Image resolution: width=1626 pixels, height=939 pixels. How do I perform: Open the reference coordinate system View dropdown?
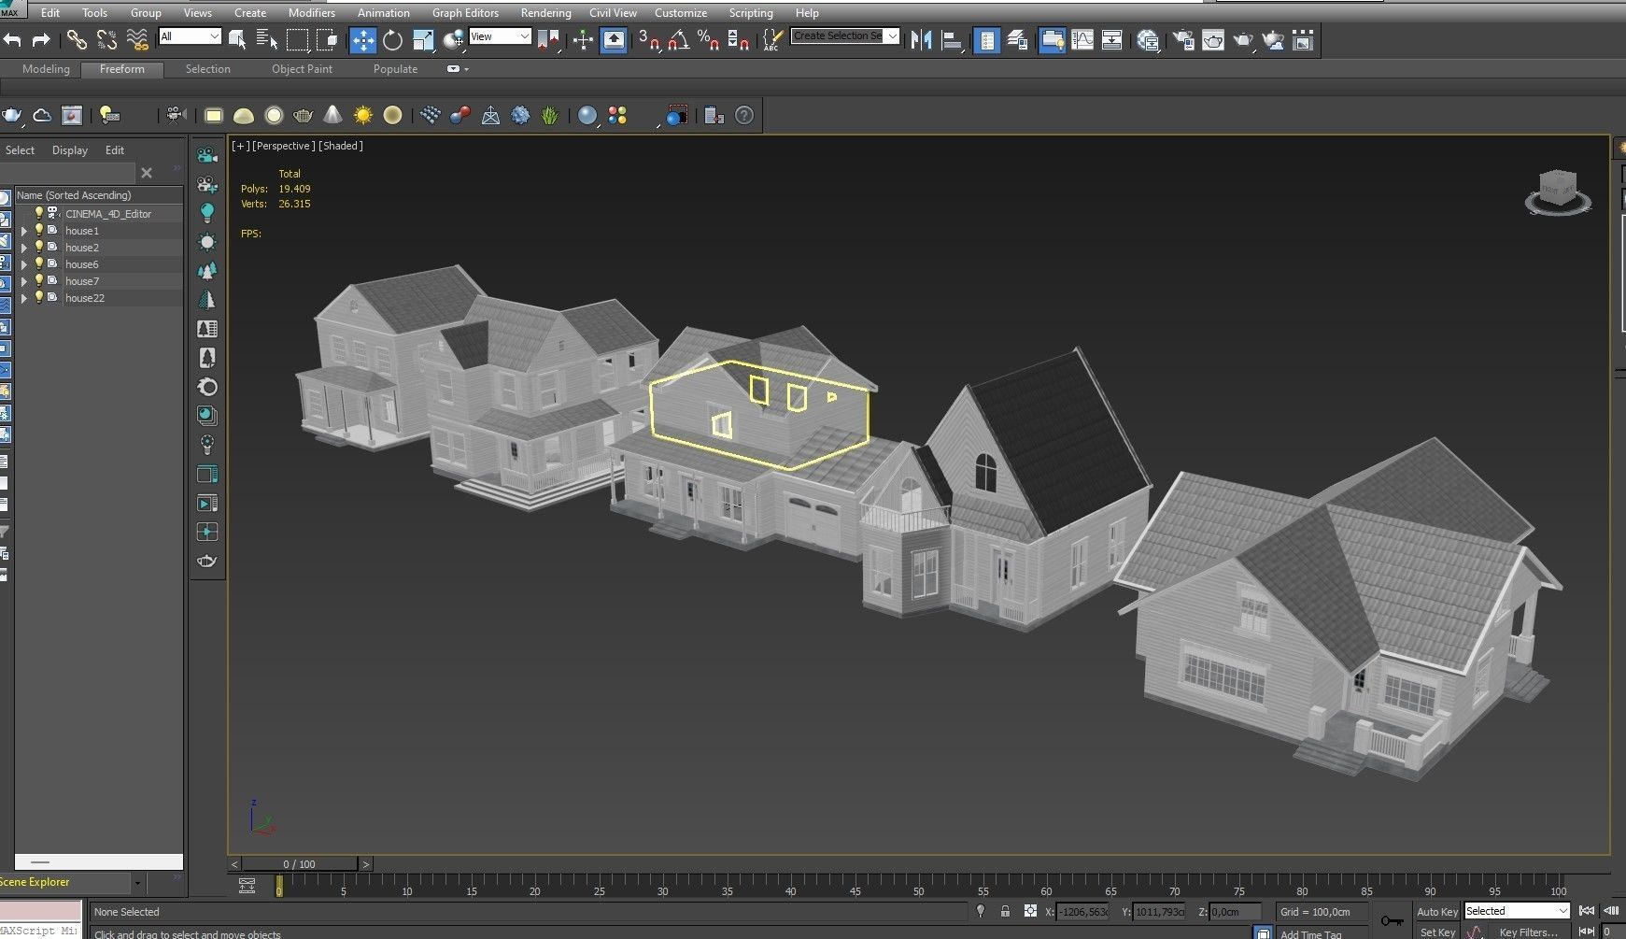click(x=500, y=36)
